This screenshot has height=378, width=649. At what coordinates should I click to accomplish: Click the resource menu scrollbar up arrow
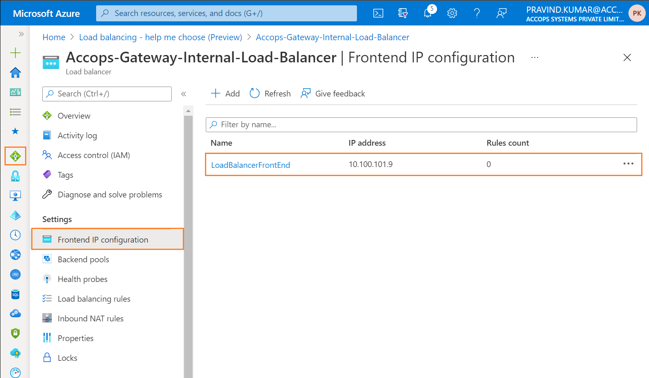tap(188, 111)
